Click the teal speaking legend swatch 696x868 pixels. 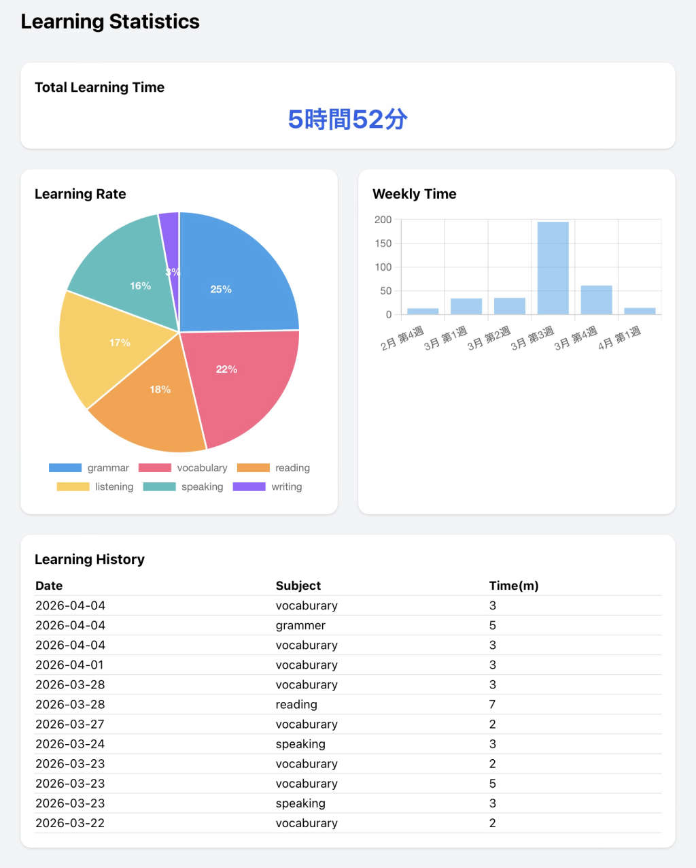[159, 487]
